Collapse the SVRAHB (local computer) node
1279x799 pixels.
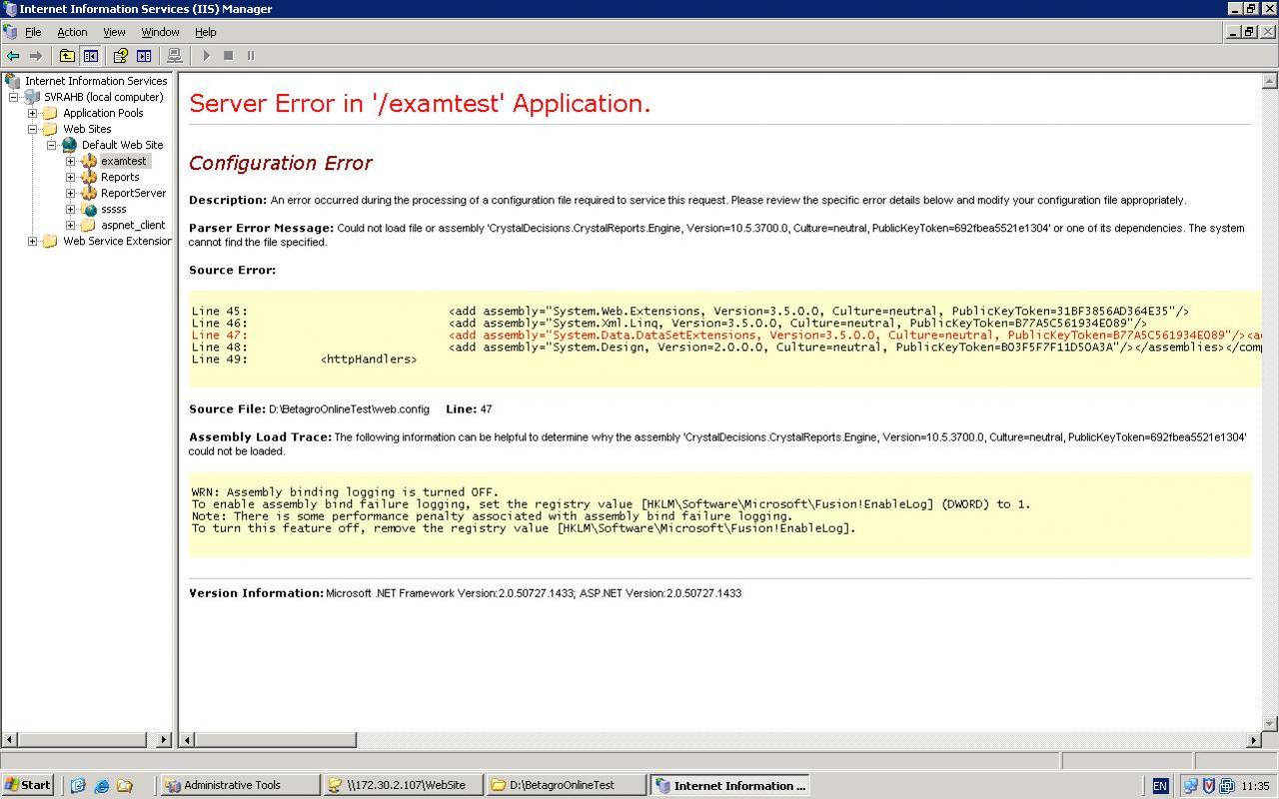(13, 97)
